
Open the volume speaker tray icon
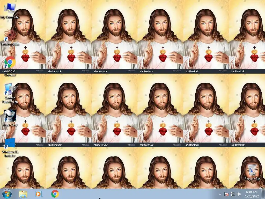click(x=239, y=194)
